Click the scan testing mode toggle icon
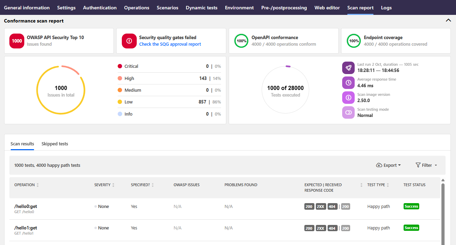This screenshot has height=245, width=456. 348,112
